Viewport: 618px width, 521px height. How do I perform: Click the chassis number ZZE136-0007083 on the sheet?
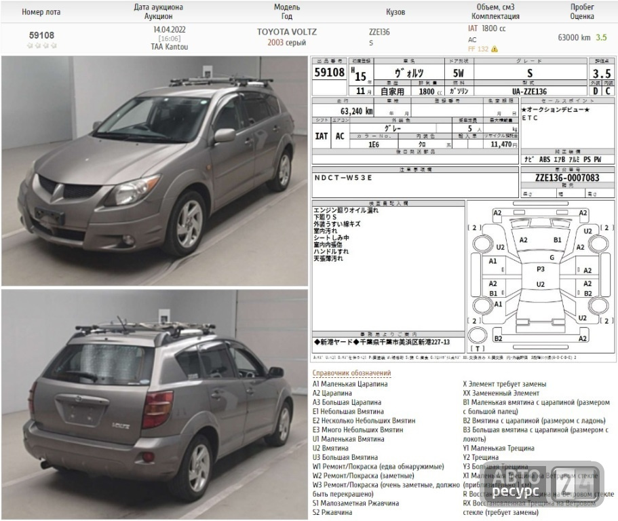pyautogui.click(x=567, y=178)
